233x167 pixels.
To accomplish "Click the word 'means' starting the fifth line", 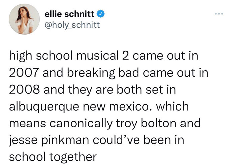I will point(27,124).
